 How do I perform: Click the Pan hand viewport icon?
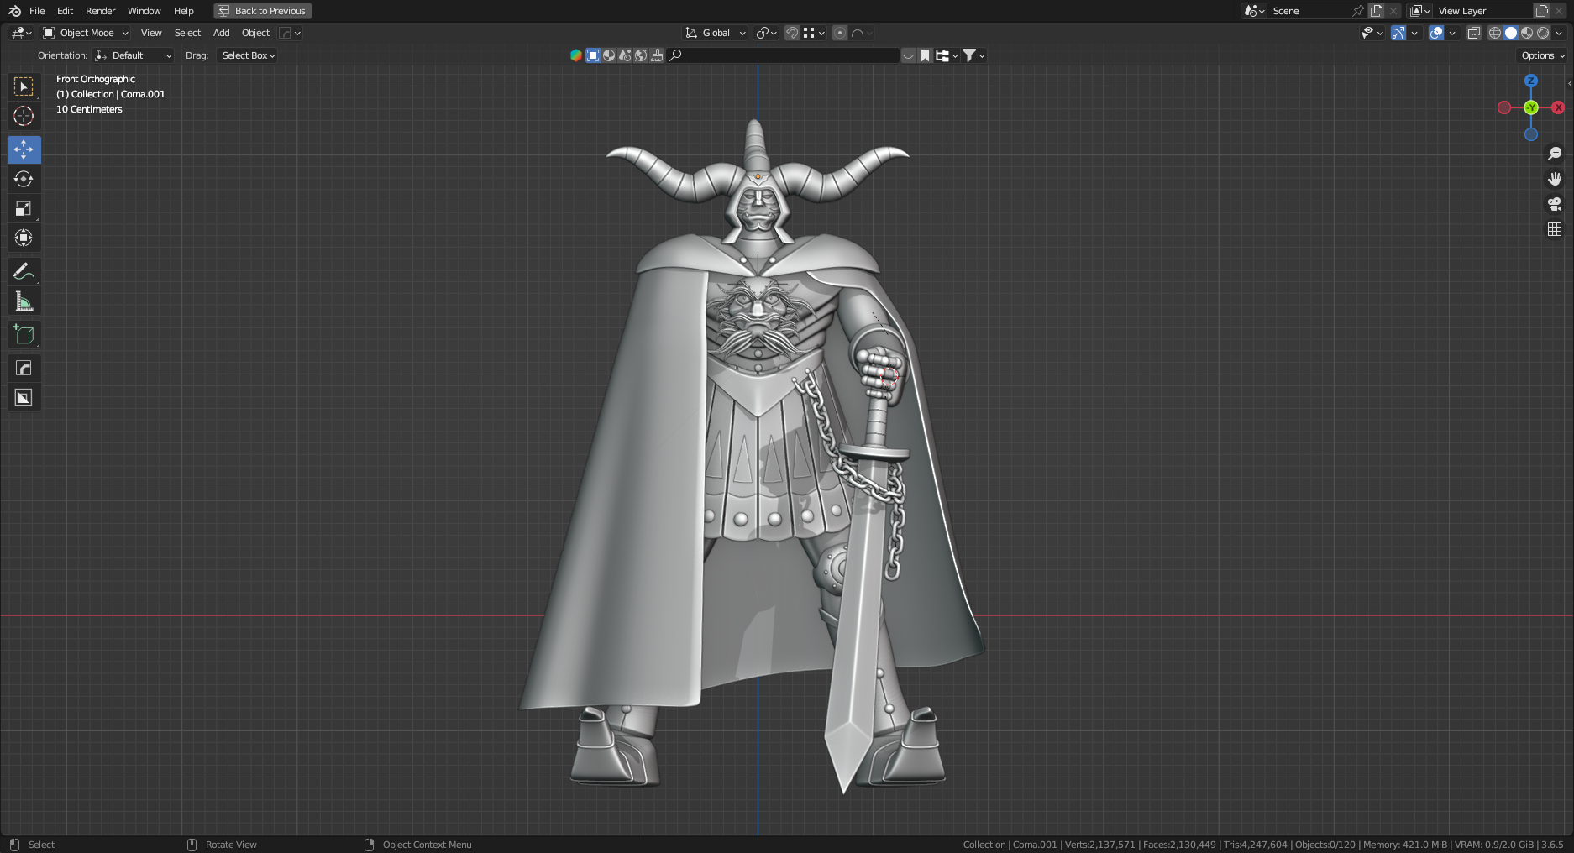(1555, 179)
